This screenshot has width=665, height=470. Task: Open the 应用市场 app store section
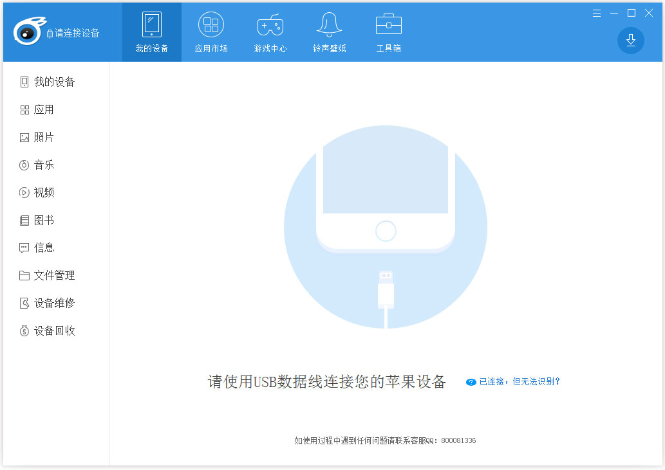[x=211, y=32]
